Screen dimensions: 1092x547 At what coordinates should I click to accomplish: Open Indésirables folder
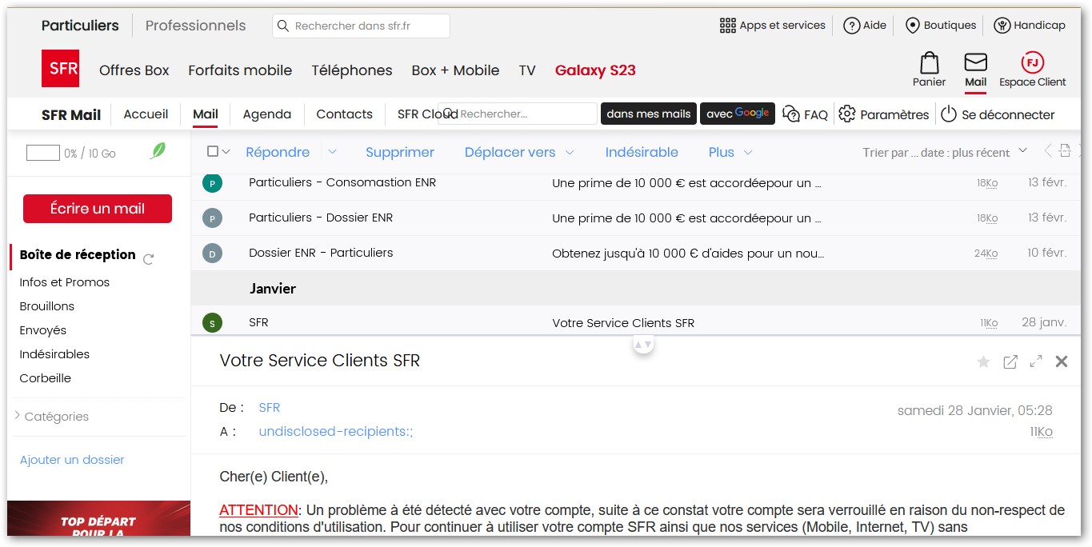54,354
